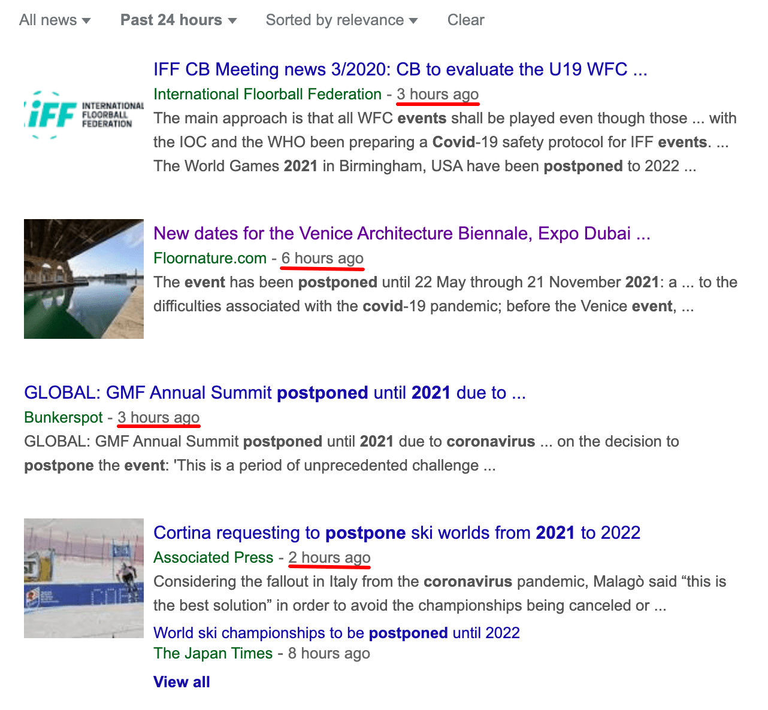
Task: Clear the search filters
Action: point(465,20)
